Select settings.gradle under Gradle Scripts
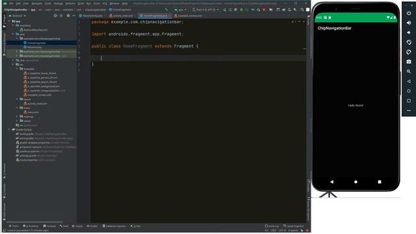This screenshot has width=416, height=234. [x=36, y=155]
